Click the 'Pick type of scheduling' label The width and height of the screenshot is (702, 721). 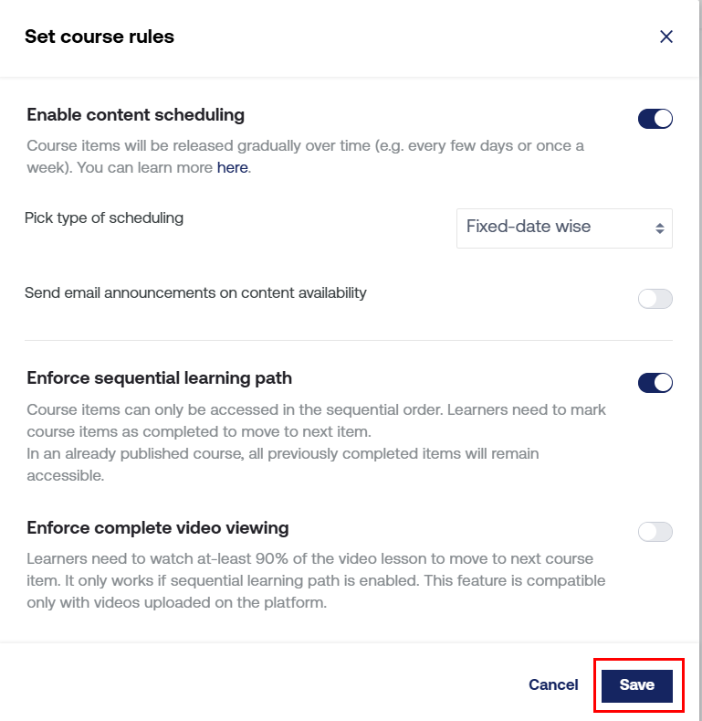[x=104, y=217]
